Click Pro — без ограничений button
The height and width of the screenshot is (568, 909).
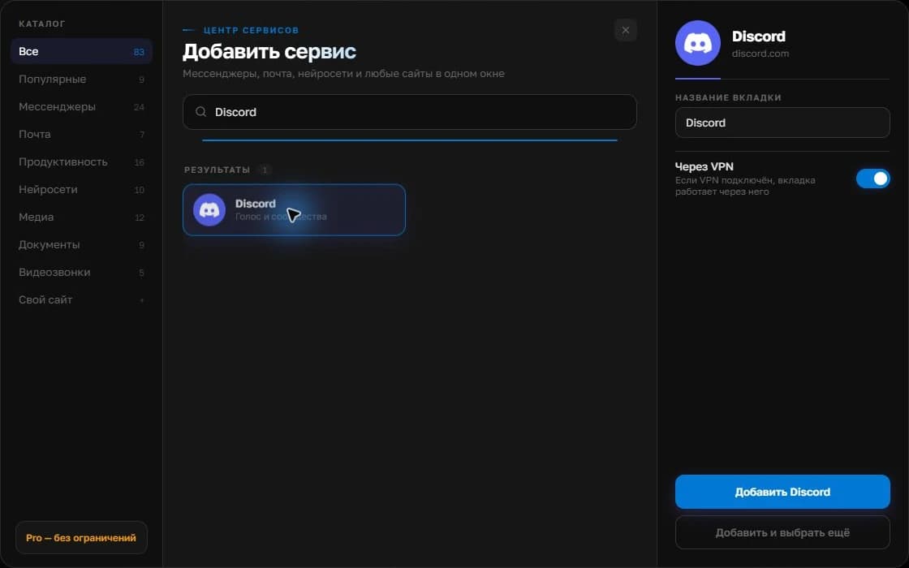[x=81, y=537]
